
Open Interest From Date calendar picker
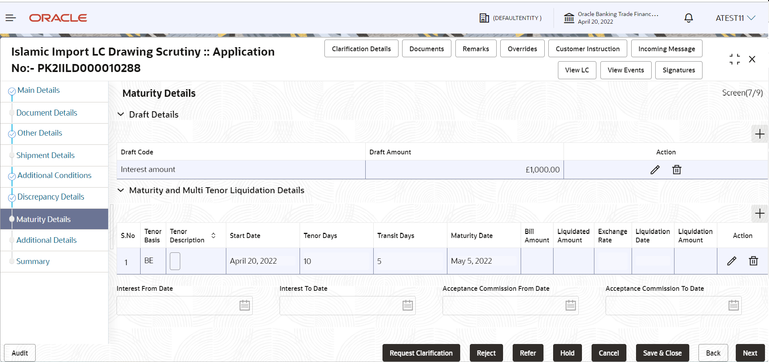coord(244,306)
